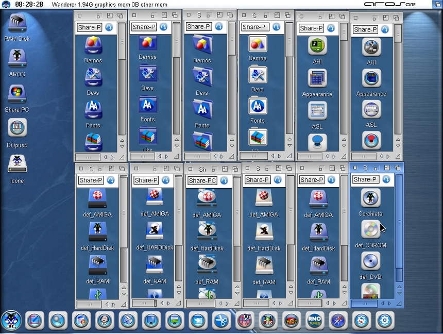Click the magnifying glass icon in the dock
Viewport: 443px width, 334px height.
tap(58, 321)
